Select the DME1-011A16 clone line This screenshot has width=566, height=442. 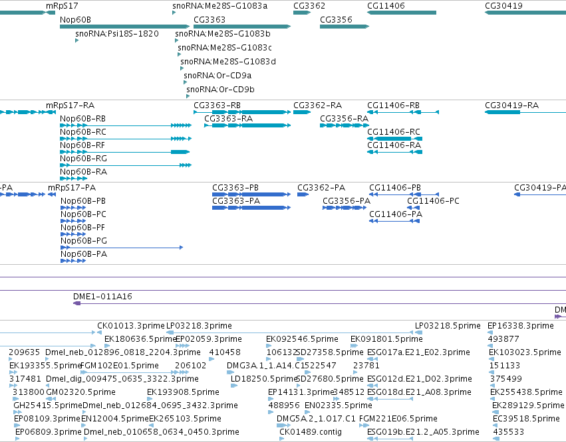[319, 304]
